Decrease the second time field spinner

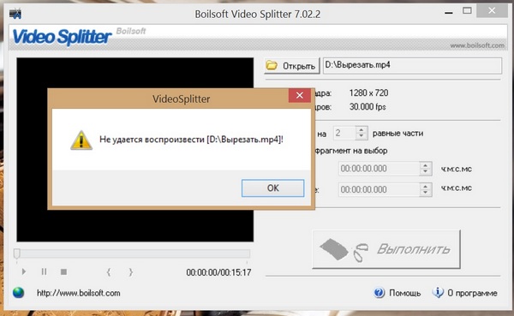click(x=426, y=193)
